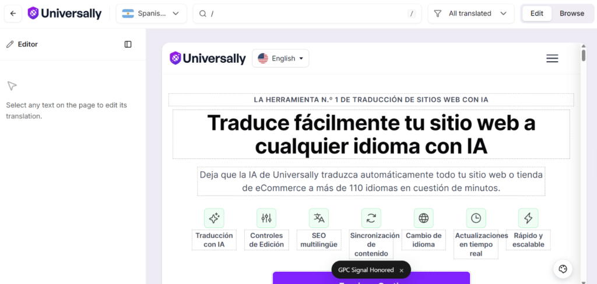Focus the page path search field
The width and height of the screenshot is (597, 284).
click(x=307, y=14)
